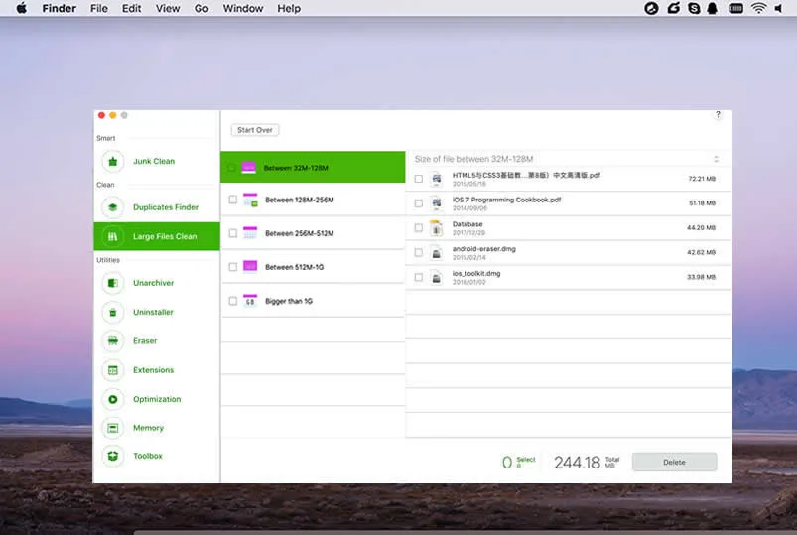Select the Eraser utility icon
797x535 pixels.
pos(113,341)
